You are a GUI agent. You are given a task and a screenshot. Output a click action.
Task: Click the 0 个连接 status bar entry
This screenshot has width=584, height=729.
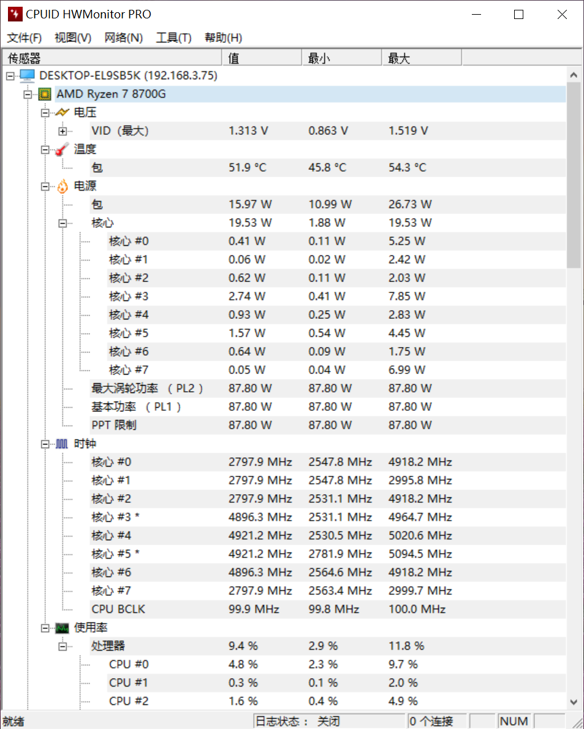pyautogui.click(x=437, y=721)
